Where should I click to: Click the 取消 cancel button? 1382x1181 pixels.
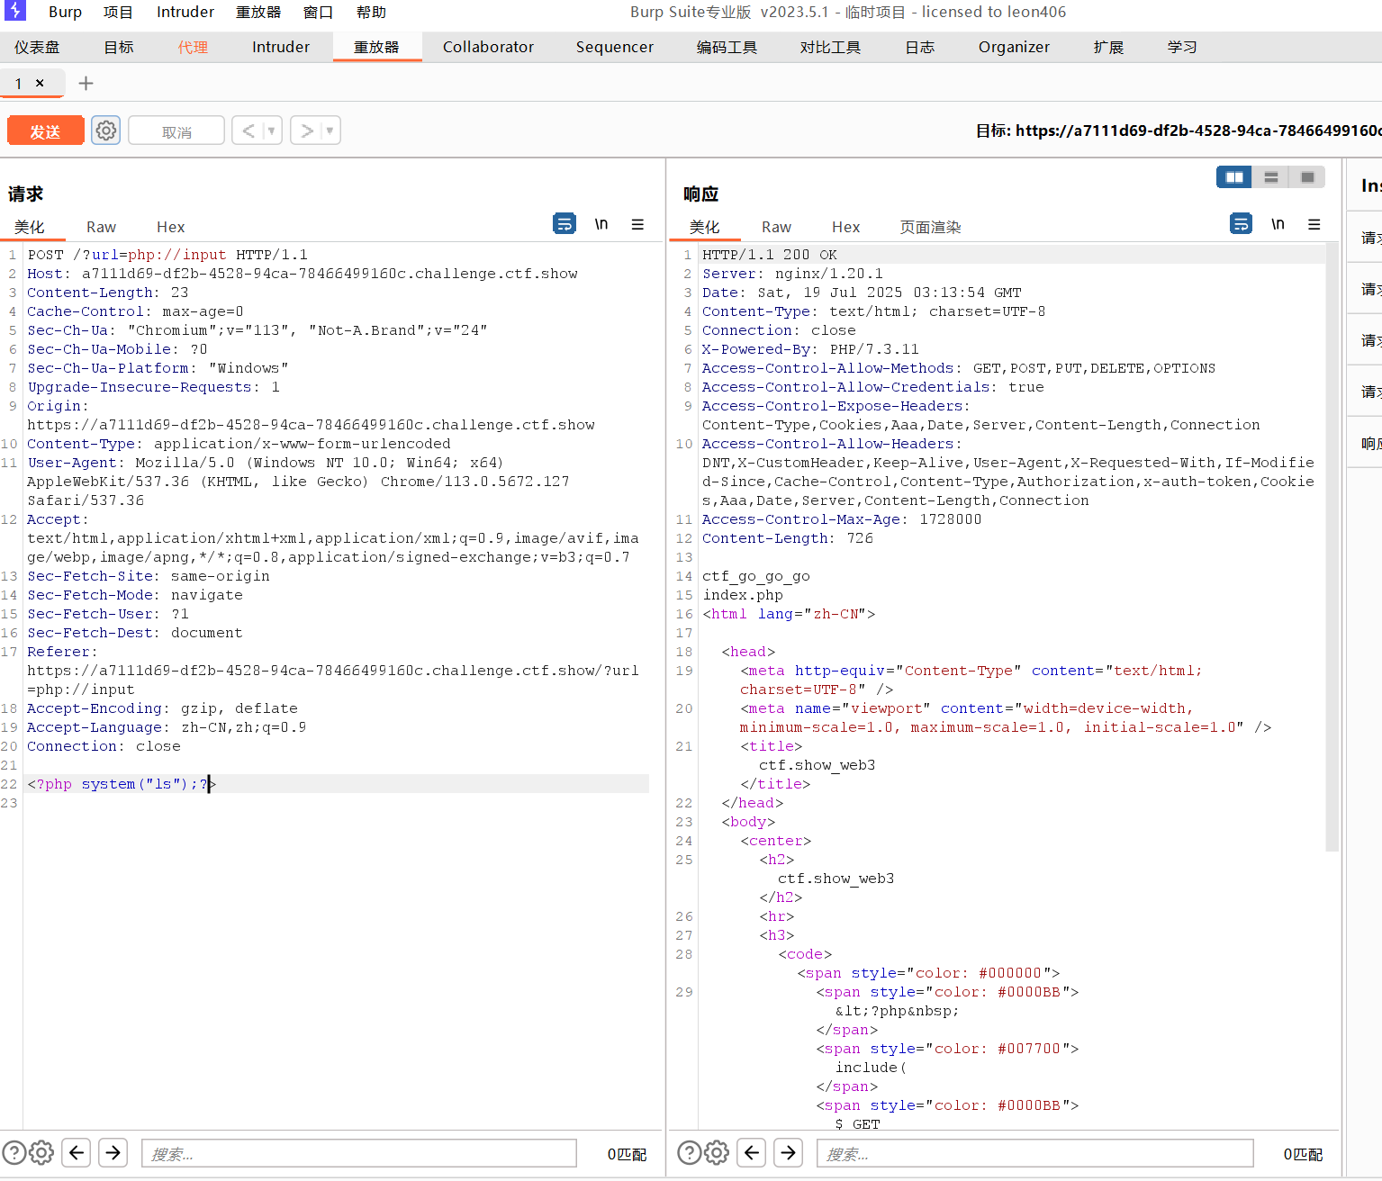pyautogui.click(x=176, y=131)
